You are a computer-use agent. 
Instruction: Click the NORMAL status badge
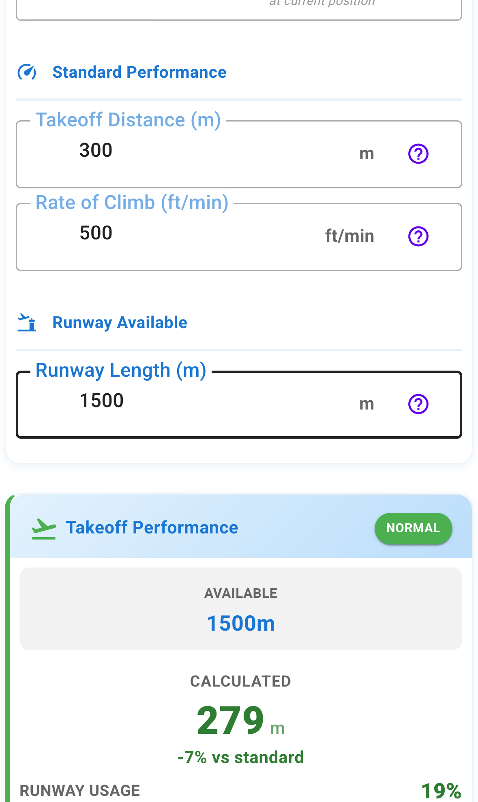[413, 528]
